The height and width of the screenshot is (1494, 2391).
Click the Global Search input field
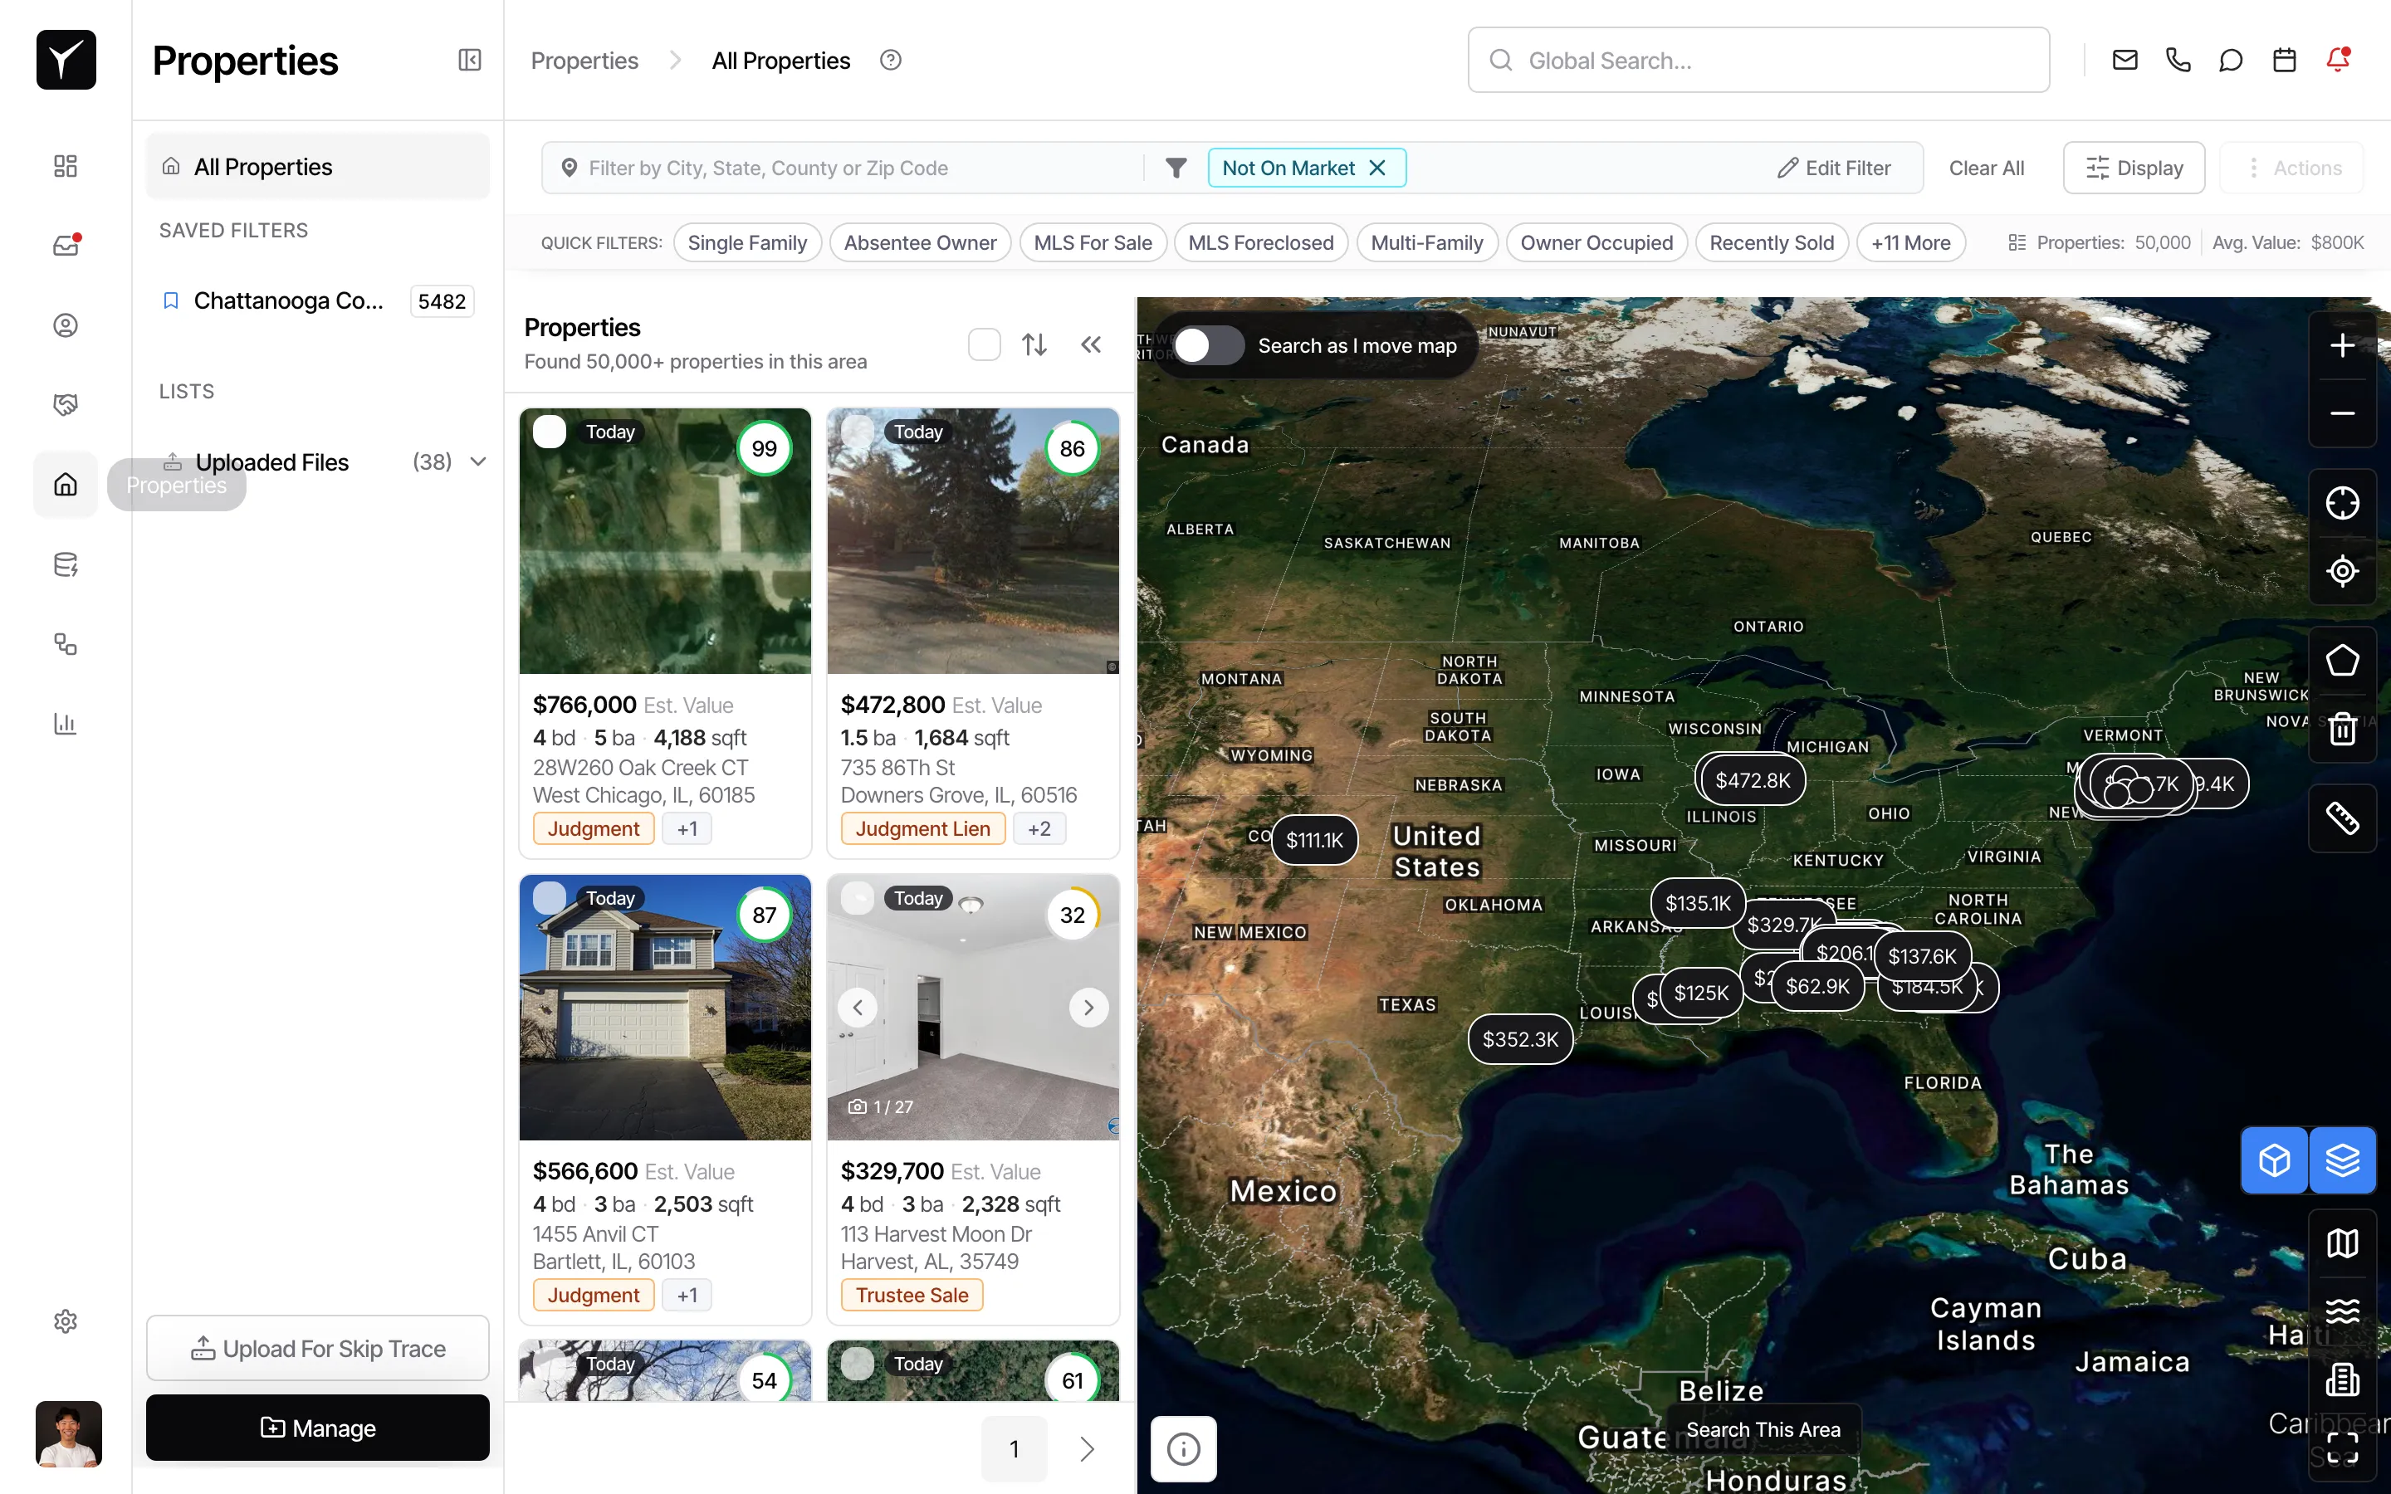tap(1758, 61)
